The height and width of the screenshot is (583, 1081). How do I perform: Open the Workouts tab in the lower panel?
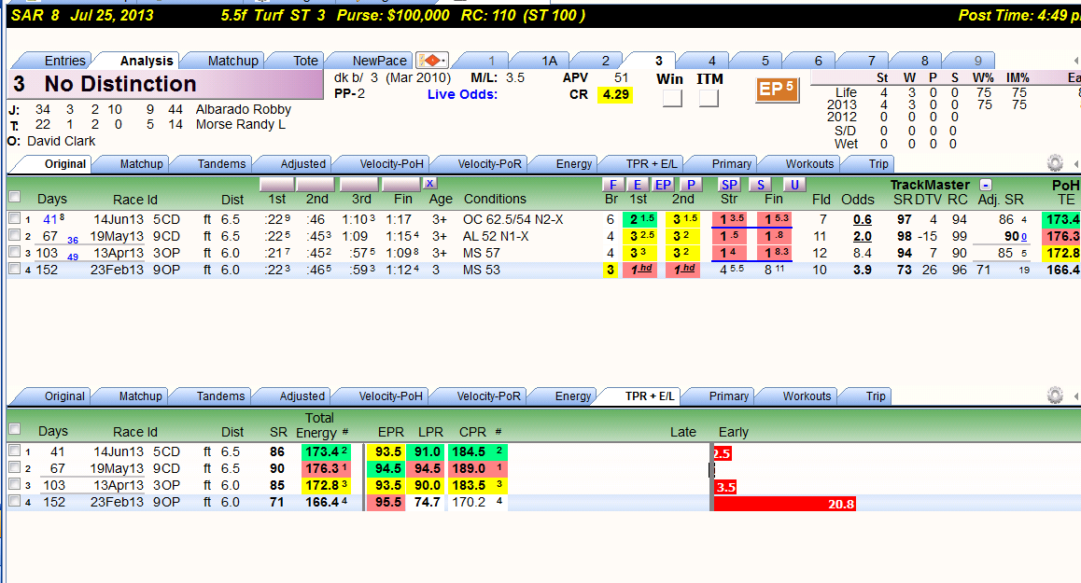pos(807,396)
